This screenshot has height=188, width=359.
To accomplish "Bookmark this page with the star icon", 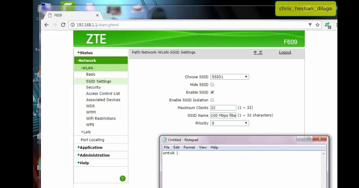I will coord(317,25).
